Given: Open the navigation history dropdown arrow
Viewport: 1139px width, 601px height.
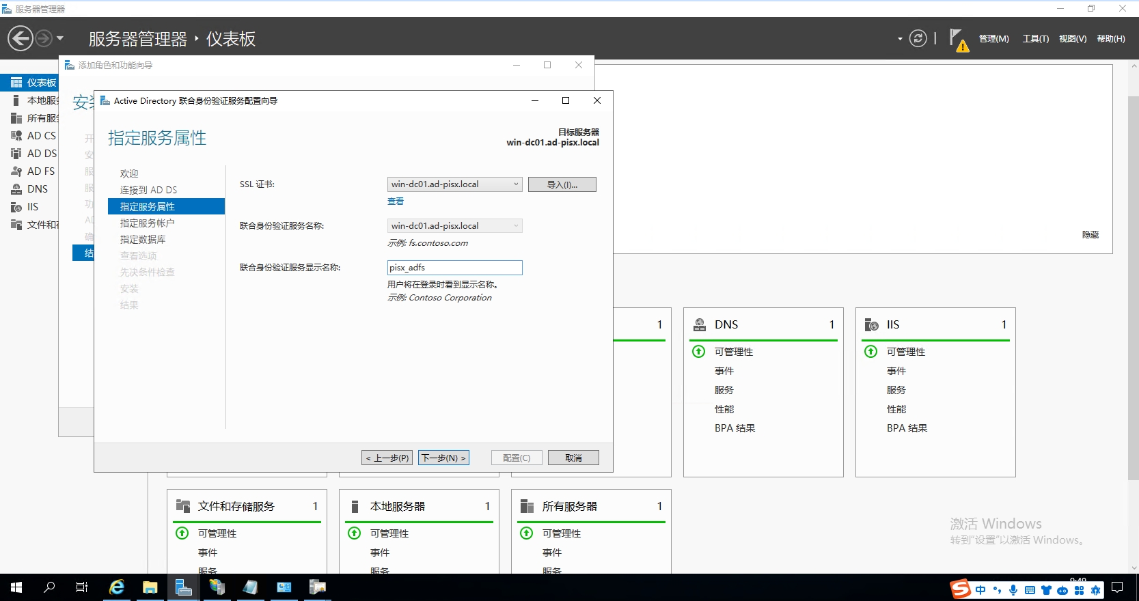Looking at the screenshot, I should click(x=60, y=38).
